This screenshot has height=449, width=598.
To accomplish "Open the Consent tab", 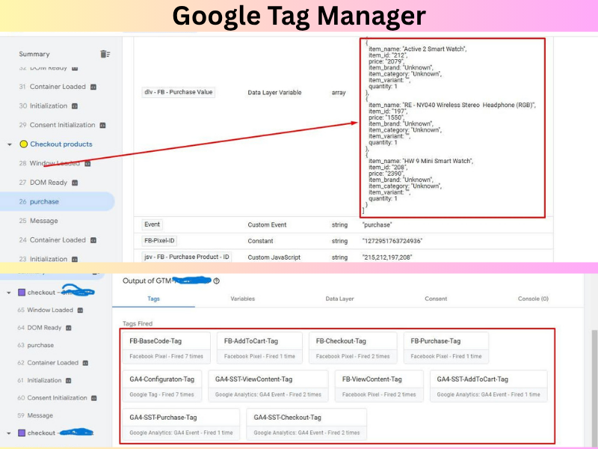I will click(x=436, y=299).
